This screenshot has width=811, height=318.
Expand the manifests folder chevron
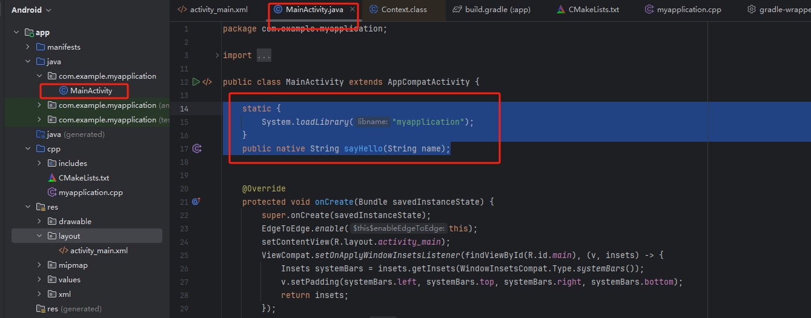[x=28, y=47]
